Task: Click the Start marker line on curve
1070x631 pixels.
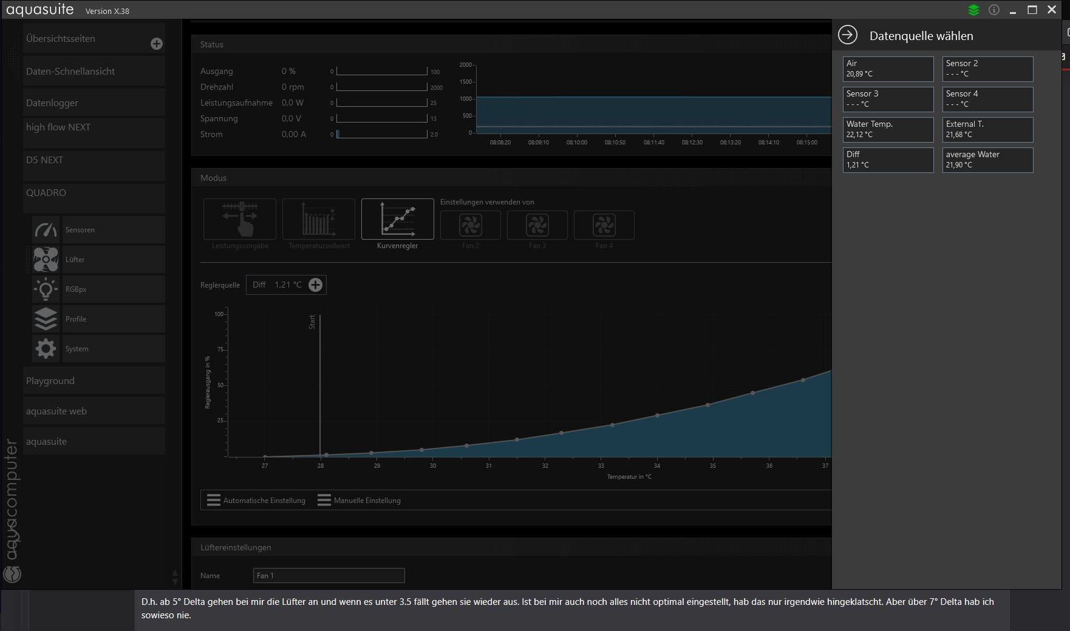Action: pos(320,385)
